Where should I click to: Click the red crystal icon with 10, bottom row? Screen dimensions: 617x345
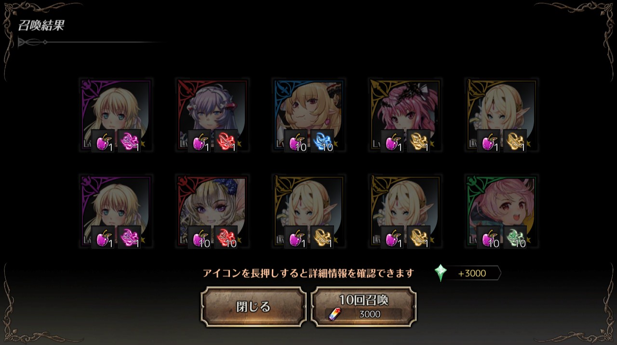[x=226, y=237]
